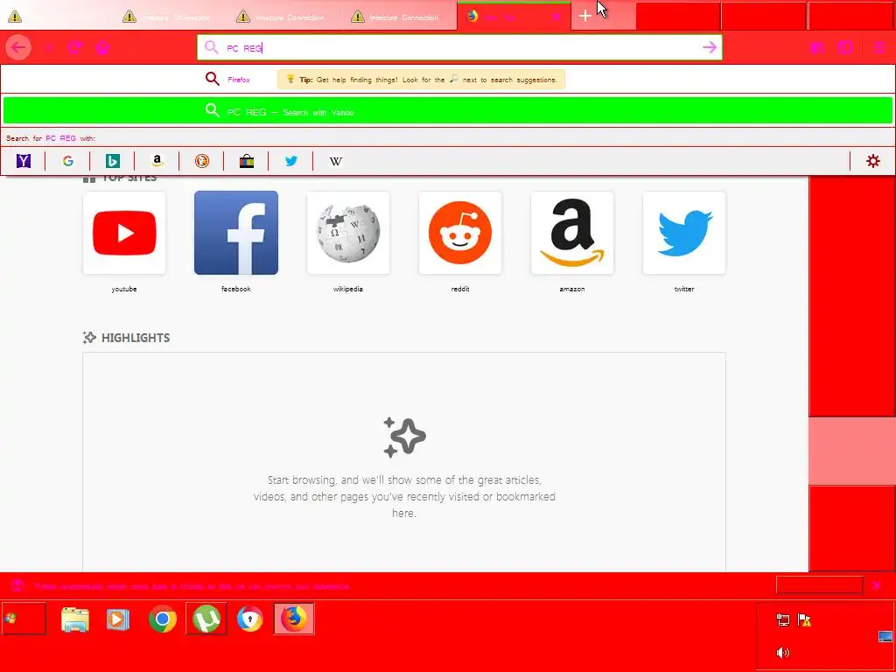This screenshot has height=672, width=896.
Task: Open search settings gear icon
Action: click(x=873, y=161)
